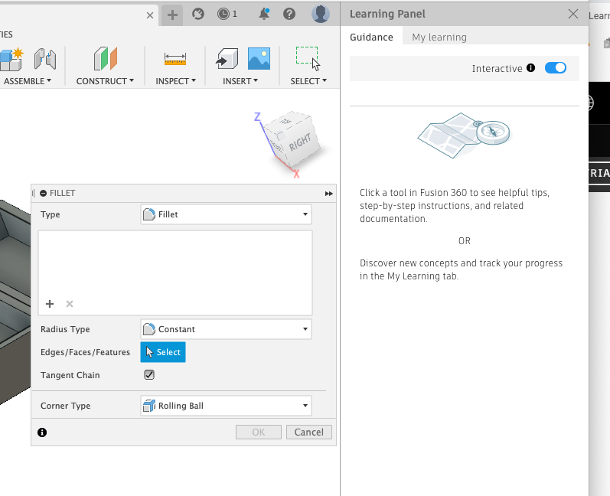Viewport: 610px width, 496px height.
Task: Cancel the Fillet dialog
Action: (x=309, y=432)
